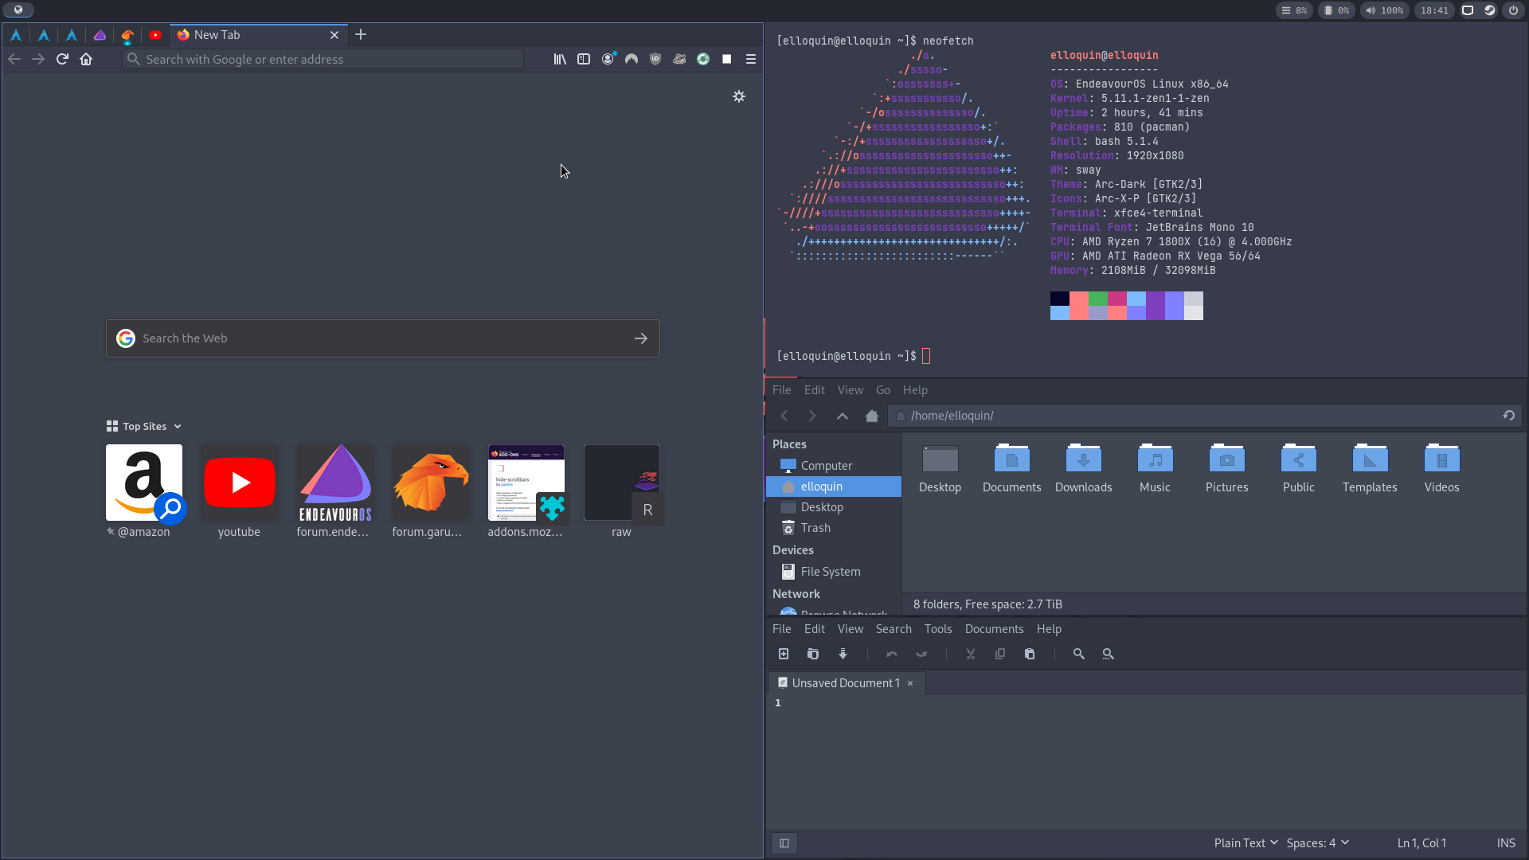Click the cut icon in text editor
Viewport: 1529px width, 860px height.
[x=971, y=654]
